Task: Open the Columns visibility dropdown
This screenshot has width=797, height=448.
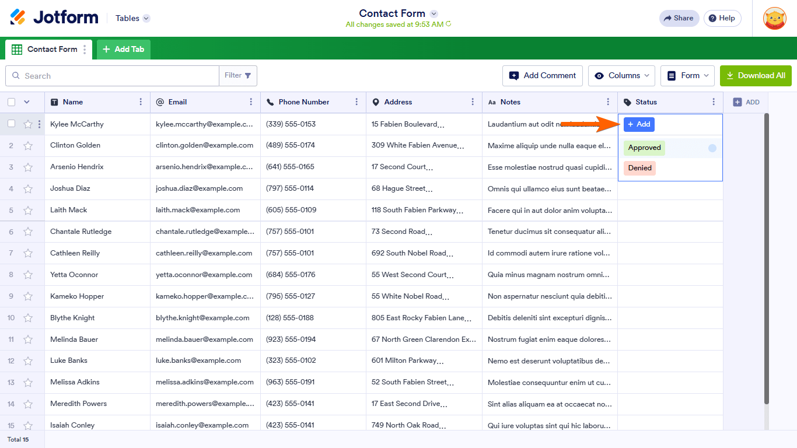Action: 621,76
